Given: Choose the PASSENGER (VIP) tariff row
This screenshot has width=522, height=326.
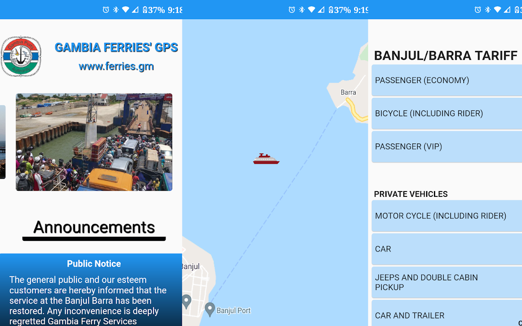Looking at the screenshot, I should (x=447, y=147).
